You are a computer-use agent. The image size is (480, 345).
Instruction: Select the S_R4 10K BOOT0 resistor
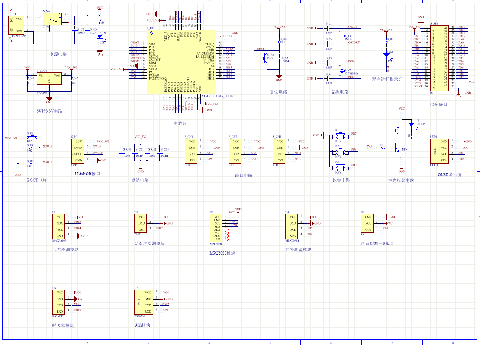[x=30, y=148]
